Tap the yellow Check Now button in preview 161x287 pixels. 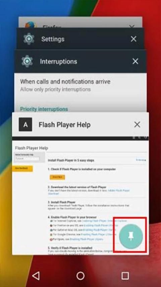[x=57, y=177]
